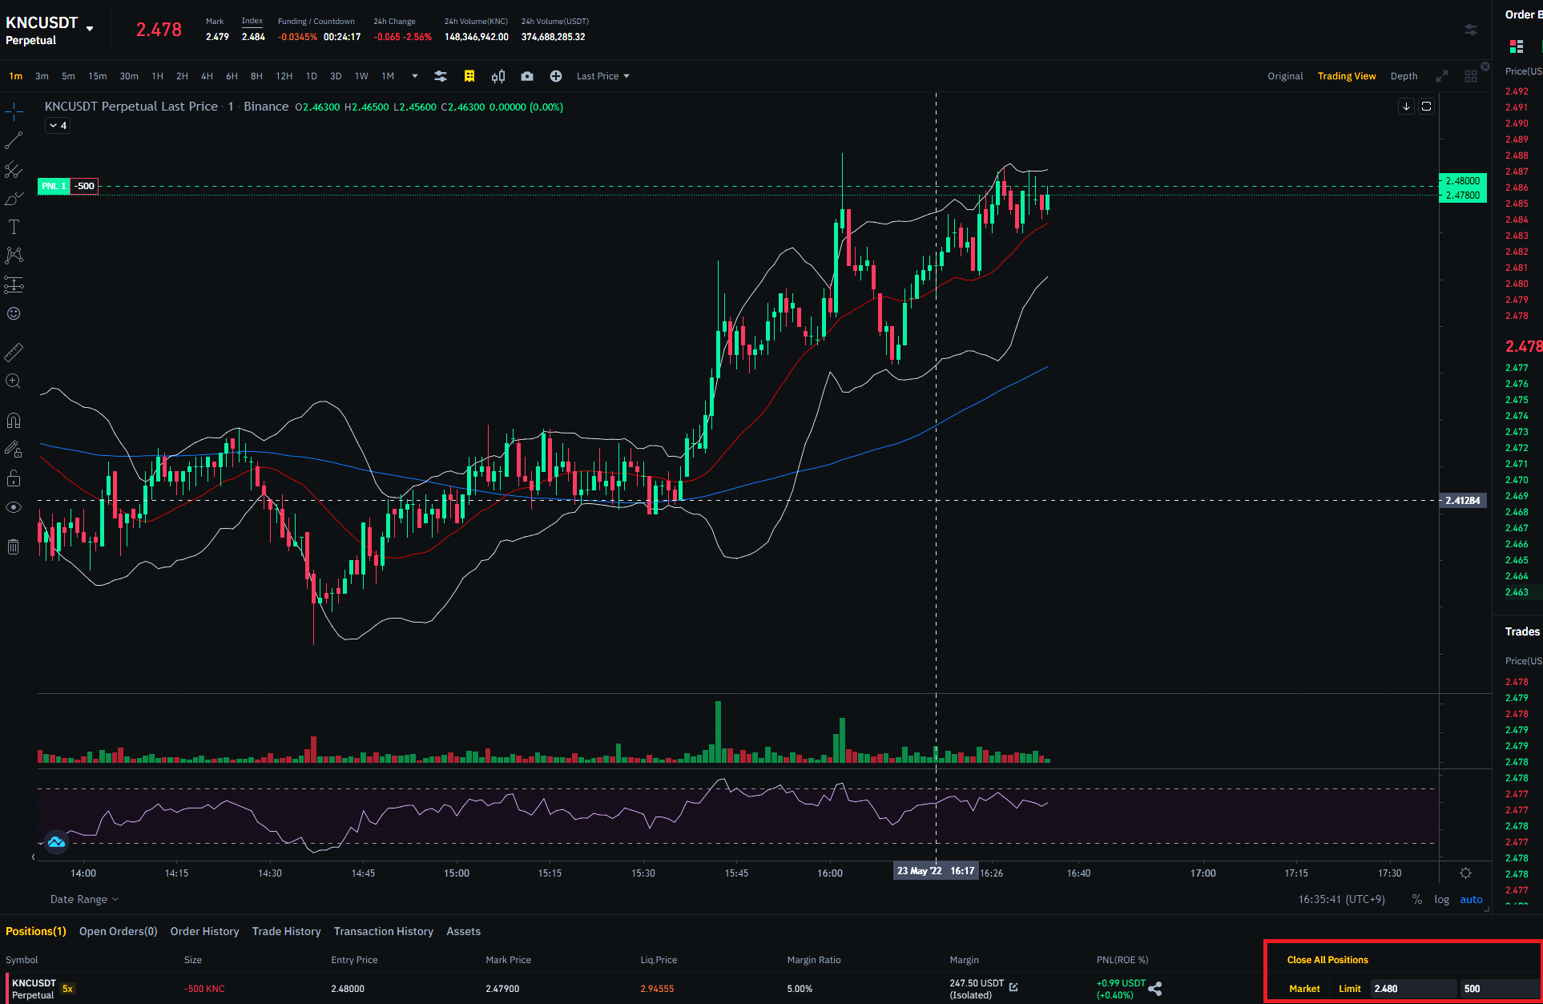
Task: Select the text annotation tool
Action: (x=14, y=227)
